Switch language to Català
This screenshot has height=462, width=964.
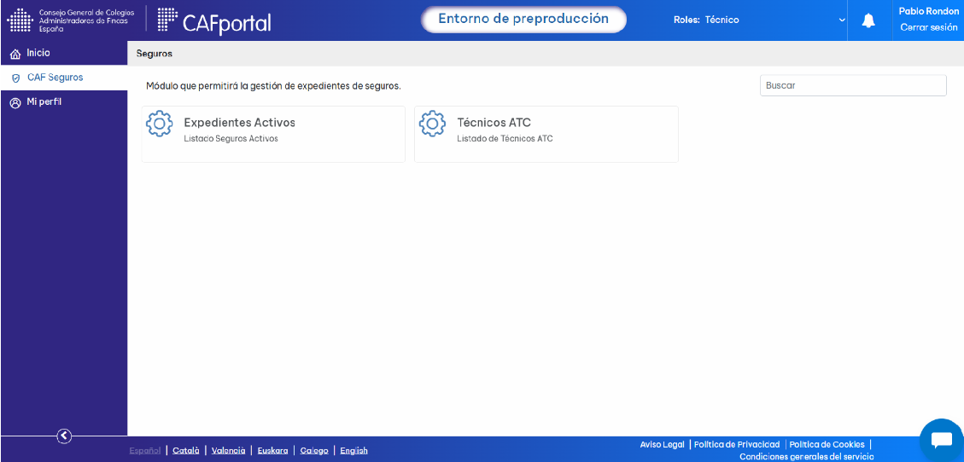(x=186, y=450)
